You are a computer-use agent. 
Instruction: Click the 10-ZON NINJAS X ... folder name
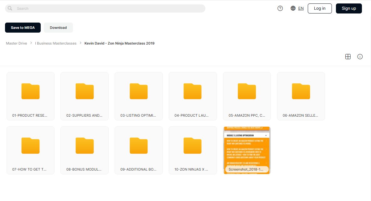[x=191, y=169]
